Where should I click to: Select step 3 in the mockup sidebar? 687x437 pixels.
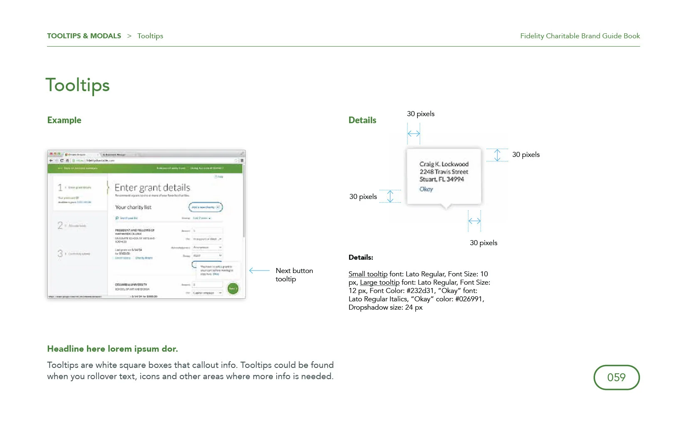point(74,253)
